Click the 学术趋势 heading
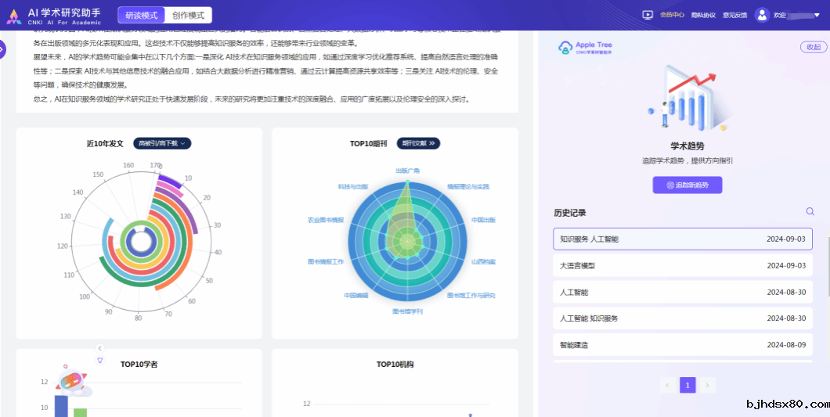 (687, 146)
